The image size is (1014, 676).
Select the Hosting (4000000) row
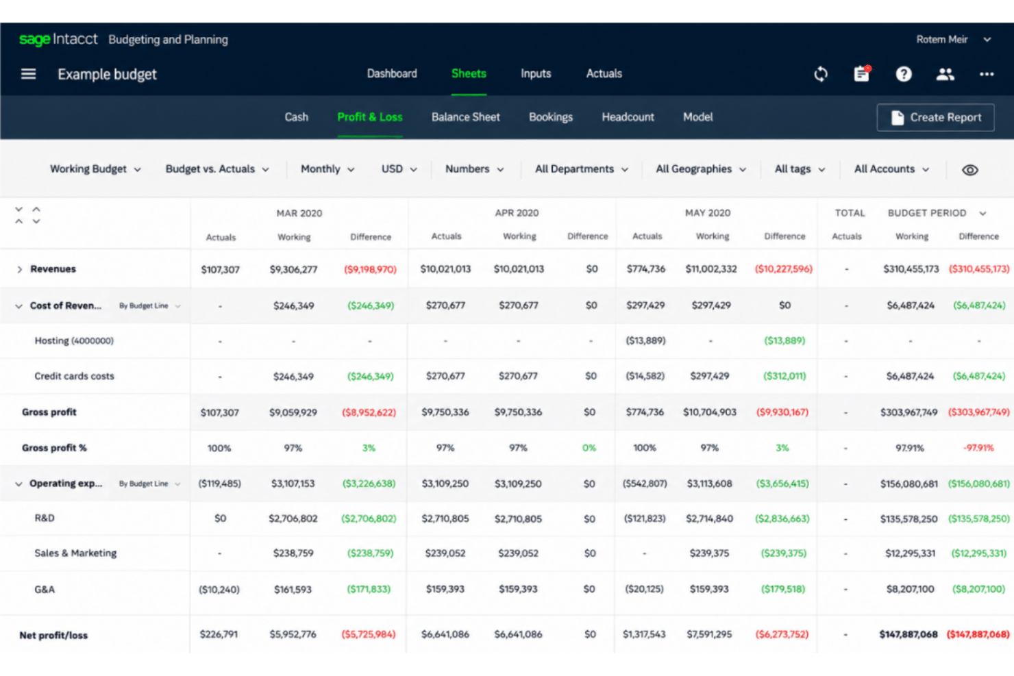coord(74,340)
